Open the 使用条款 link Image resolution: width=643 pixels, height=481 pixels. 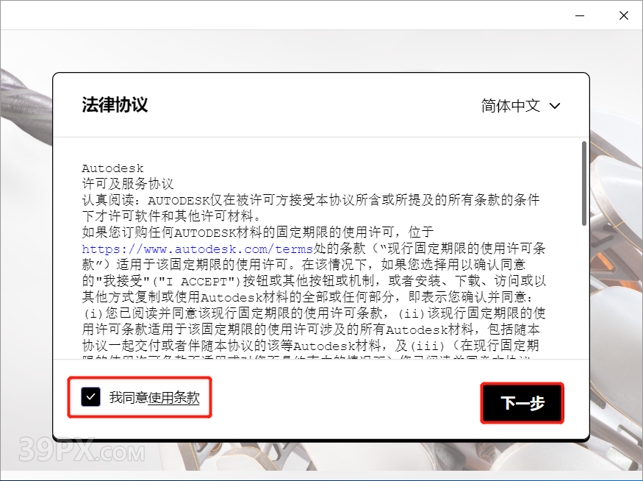174,397
